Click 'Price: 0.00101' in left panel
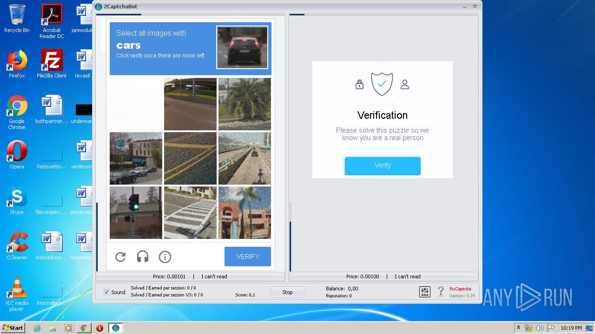The image size is (595, 334). (x=169, y=276)
